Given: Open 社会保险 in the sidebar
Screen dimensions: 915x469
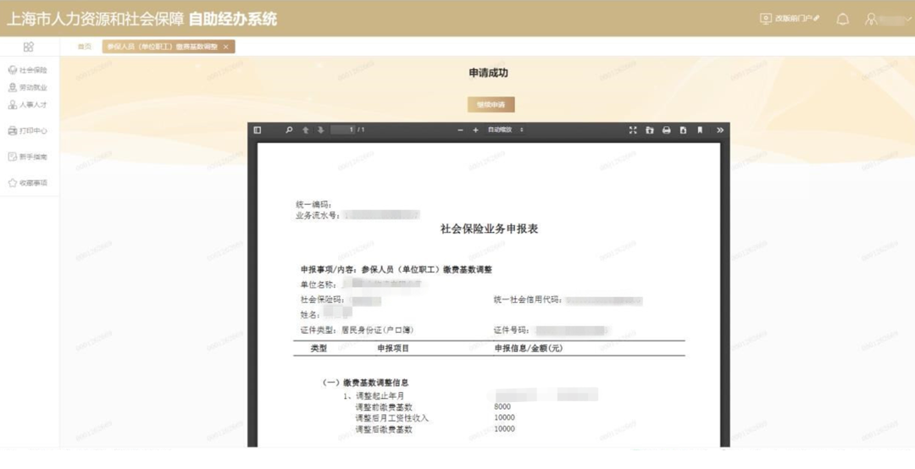Looking at the screenshot, I should 28,70.
